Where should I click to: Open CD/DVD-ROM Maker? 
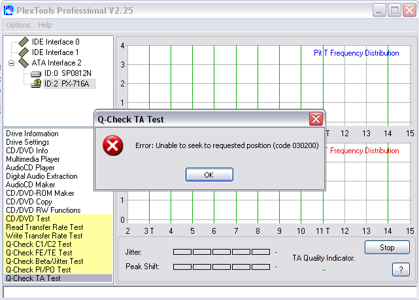(40, 193)
